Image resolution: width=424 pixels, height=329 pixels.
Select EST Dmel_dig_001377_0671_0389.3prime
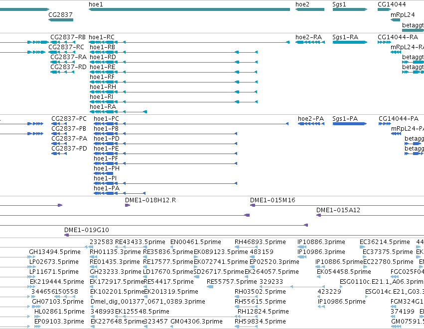pos(148,302)
